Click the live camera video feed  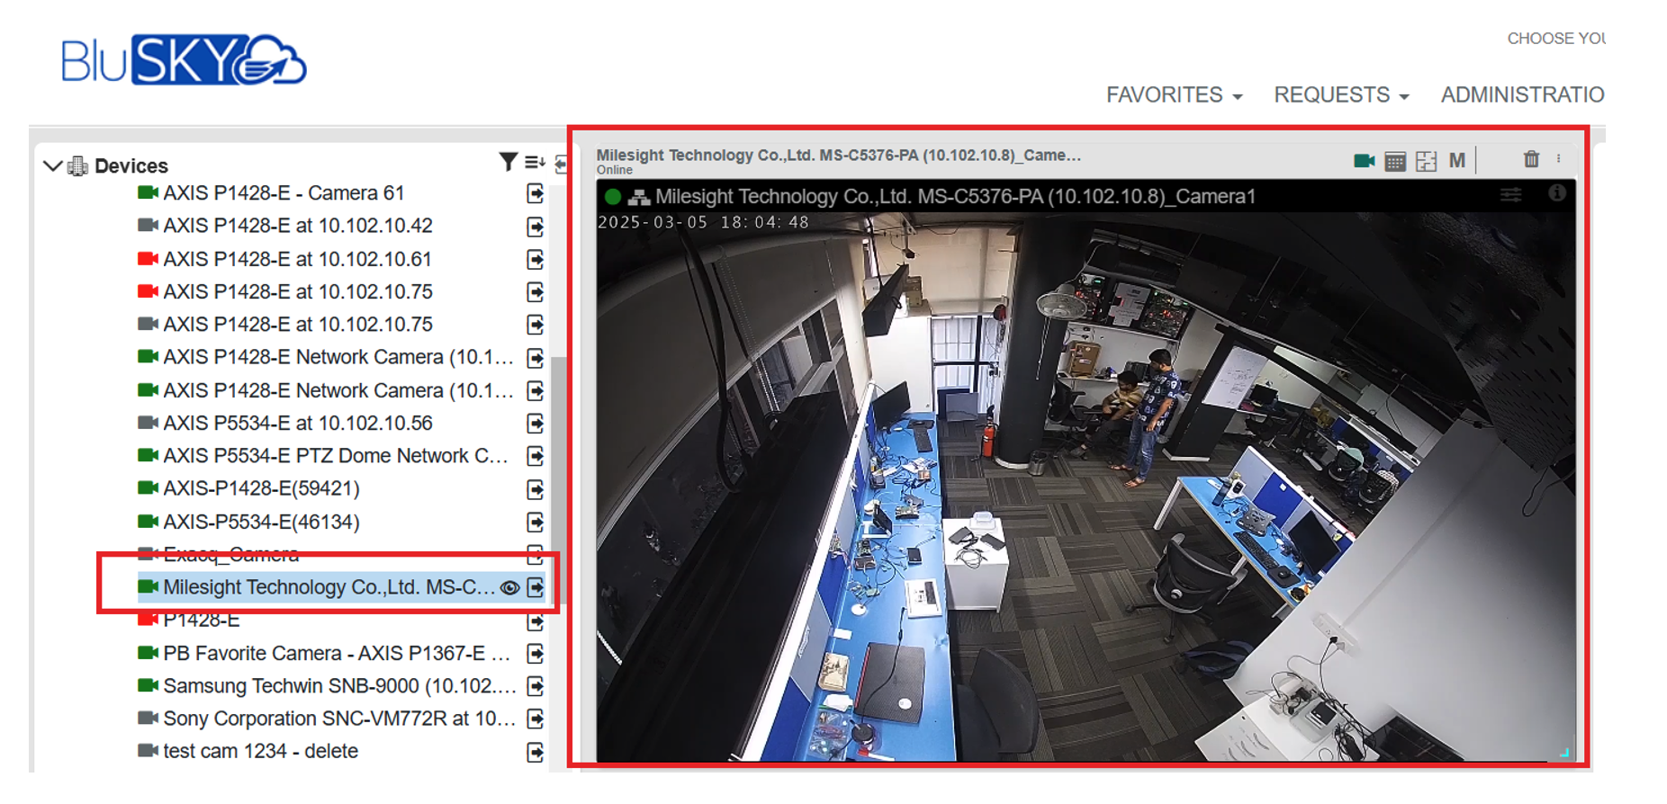point(1086,486)
